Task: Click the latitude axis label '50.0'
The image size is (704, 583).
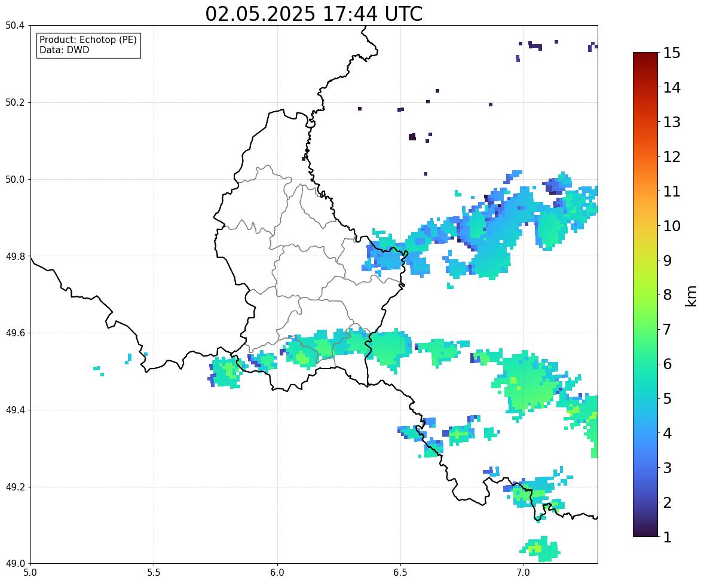Action: coord(14,180)
